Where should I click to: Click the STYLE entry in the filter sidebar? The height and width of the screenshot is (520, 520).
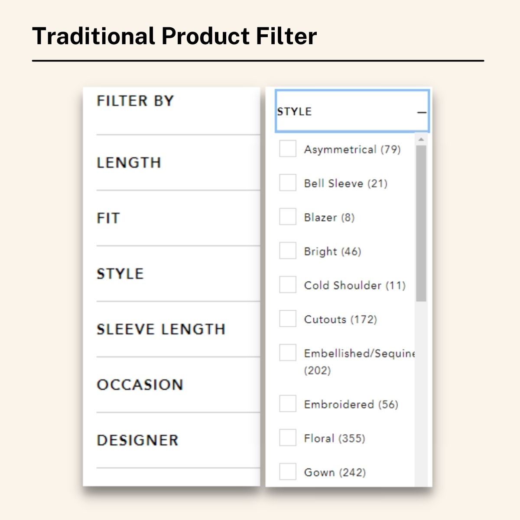click(x=120, y=273)
